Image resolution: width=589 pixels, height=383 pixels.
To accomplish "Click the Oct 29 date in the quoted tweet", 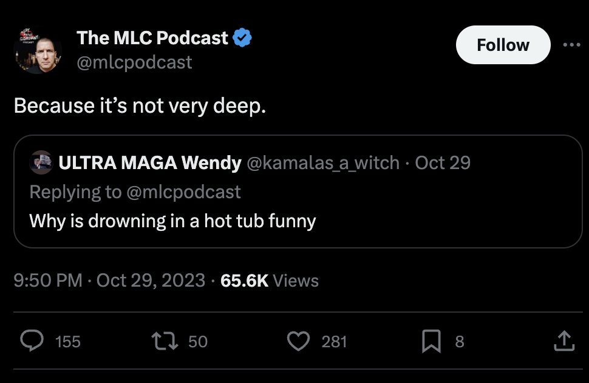I will pos(443,163).
